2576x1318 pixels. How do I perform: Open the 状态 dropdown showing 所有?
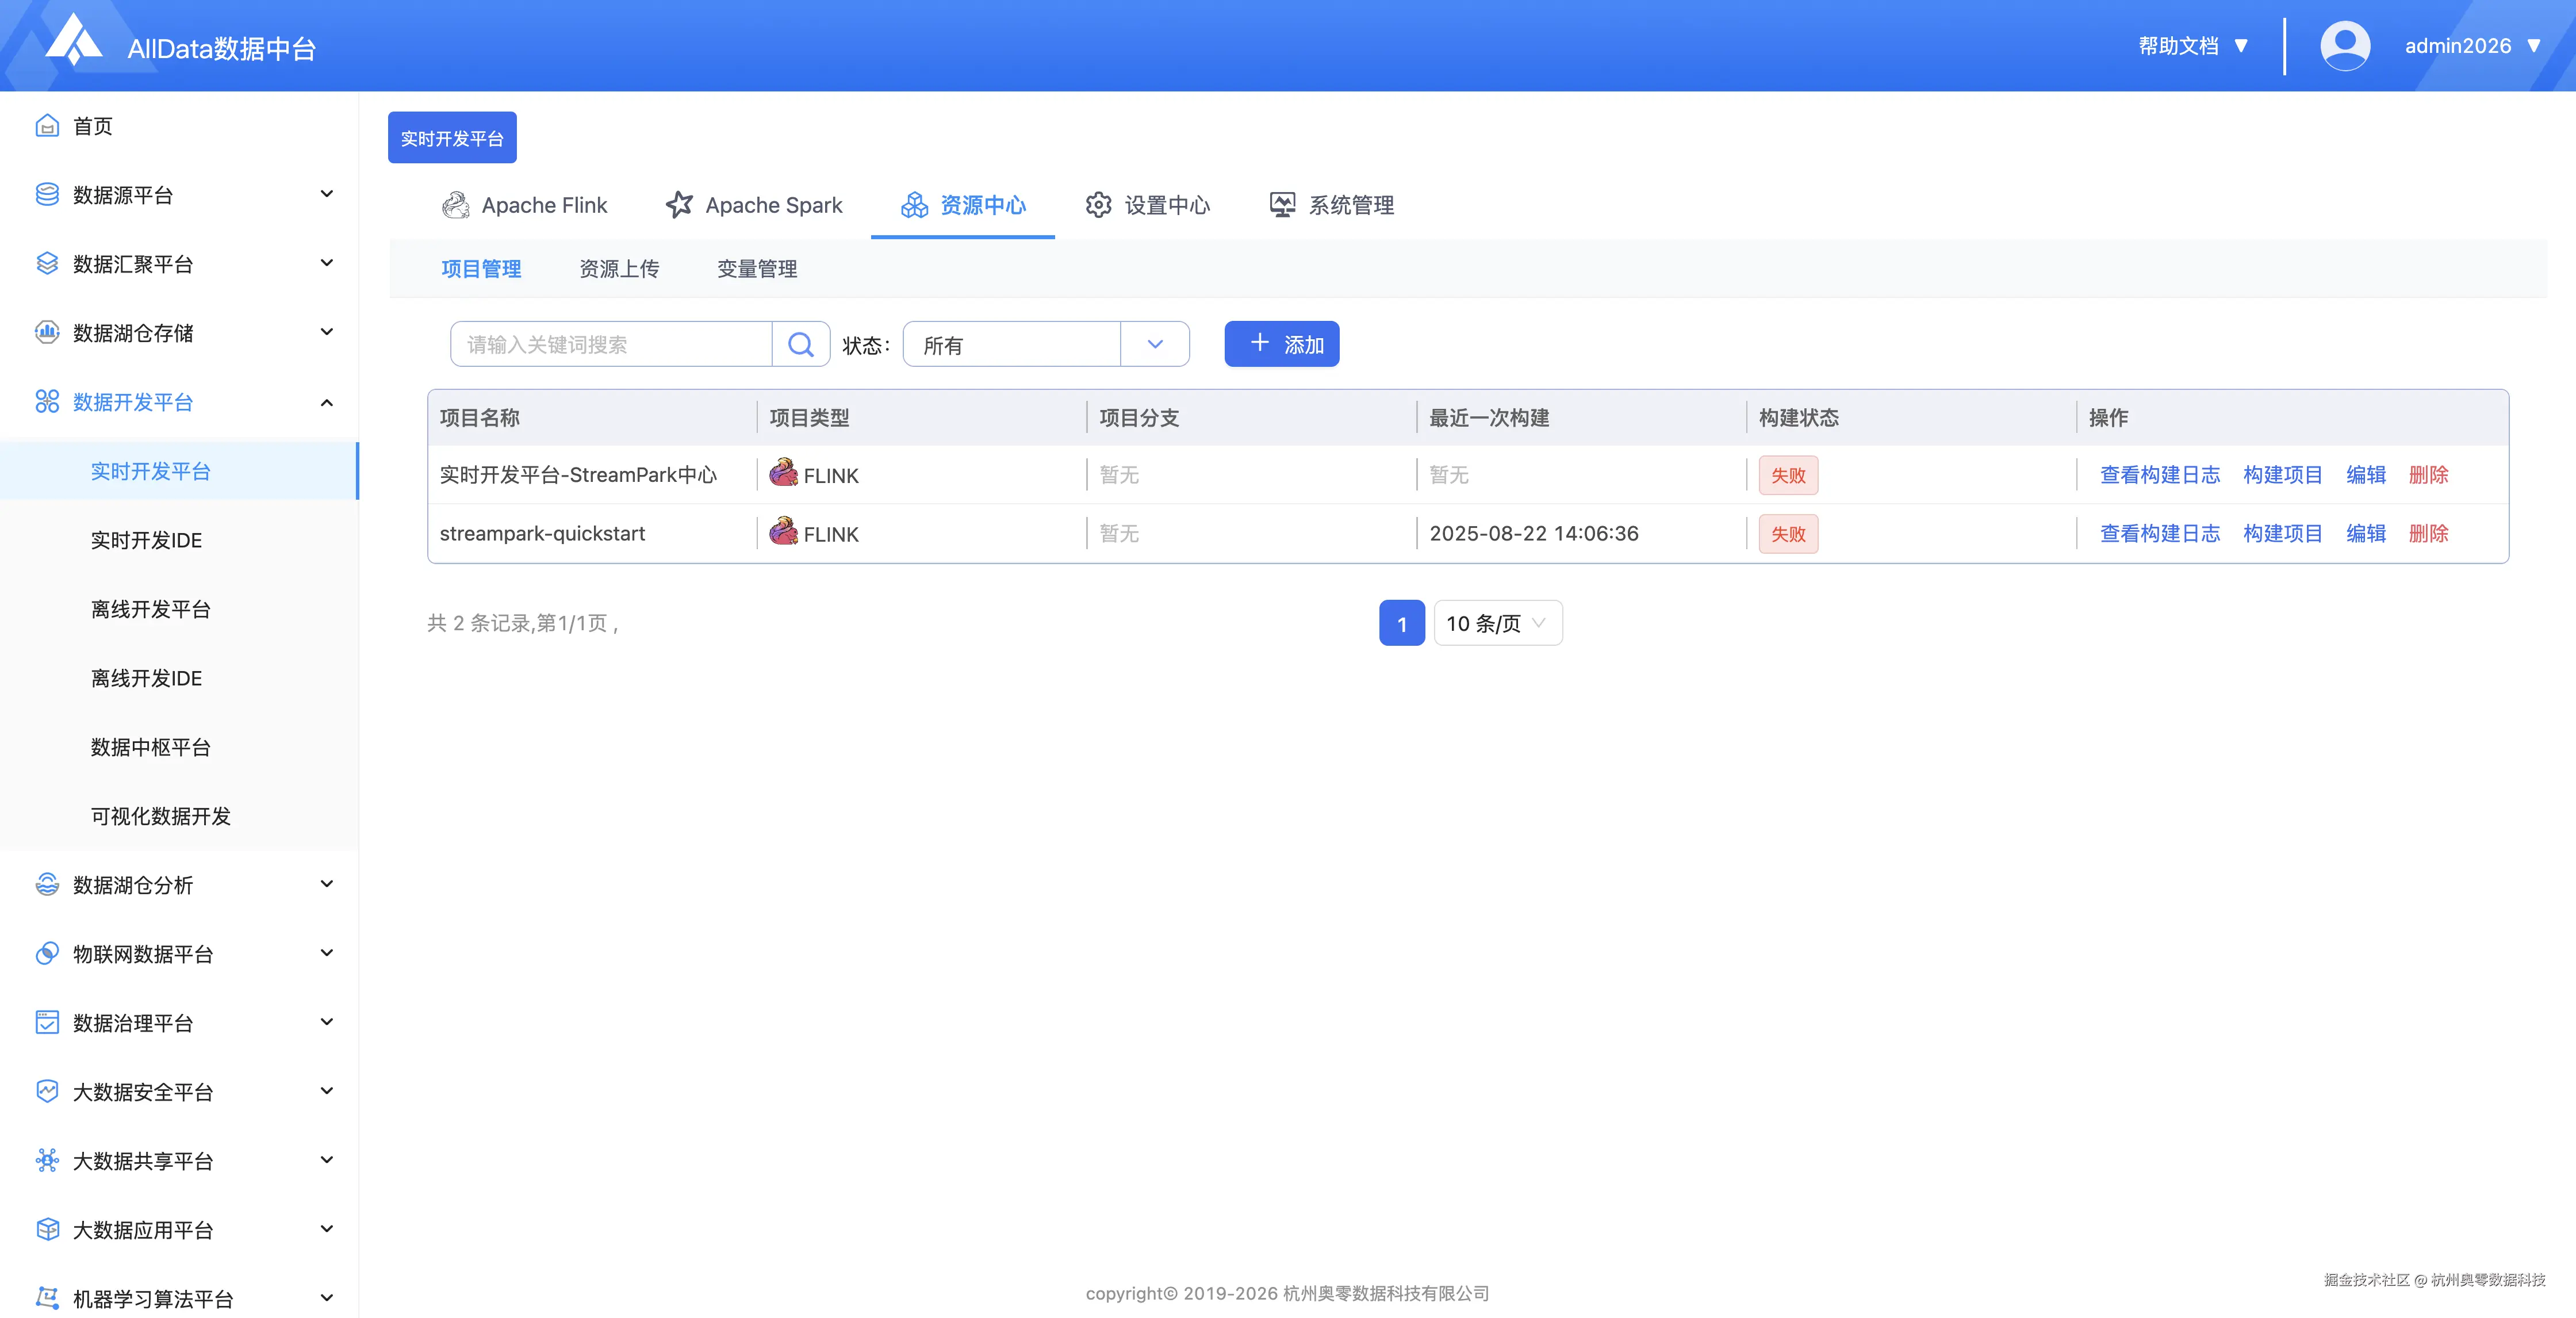point(1046,344)
